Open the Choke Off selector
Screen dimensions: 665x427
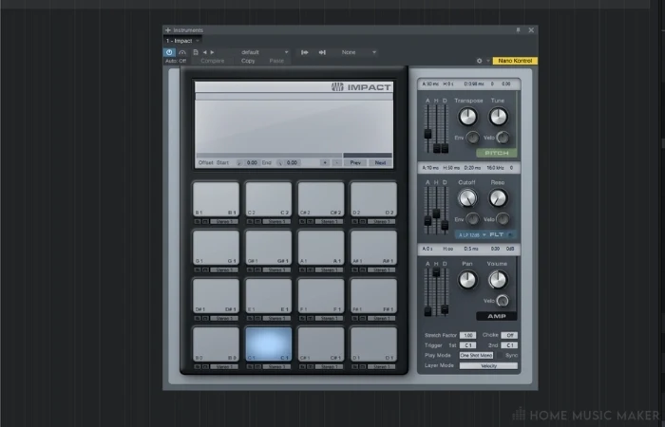(509, 335)
